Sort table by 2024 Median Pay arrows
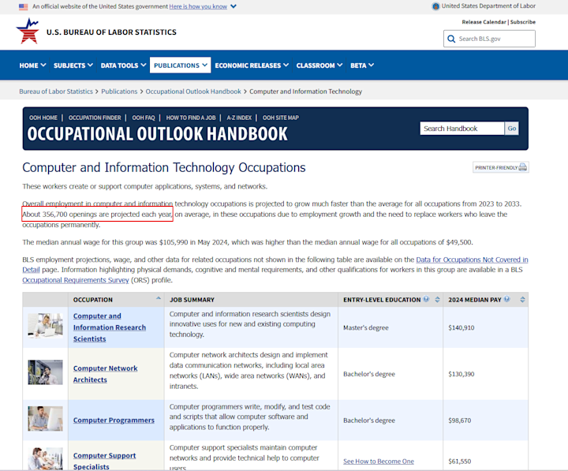Image resolution: width=568 pixels, height=471 pixels. [522, 300]
